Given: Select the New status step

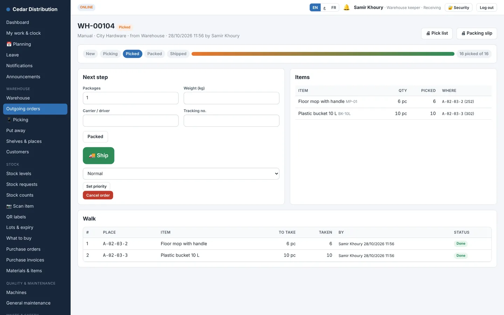Looking at the screenshot, I should tap(90, 54).
